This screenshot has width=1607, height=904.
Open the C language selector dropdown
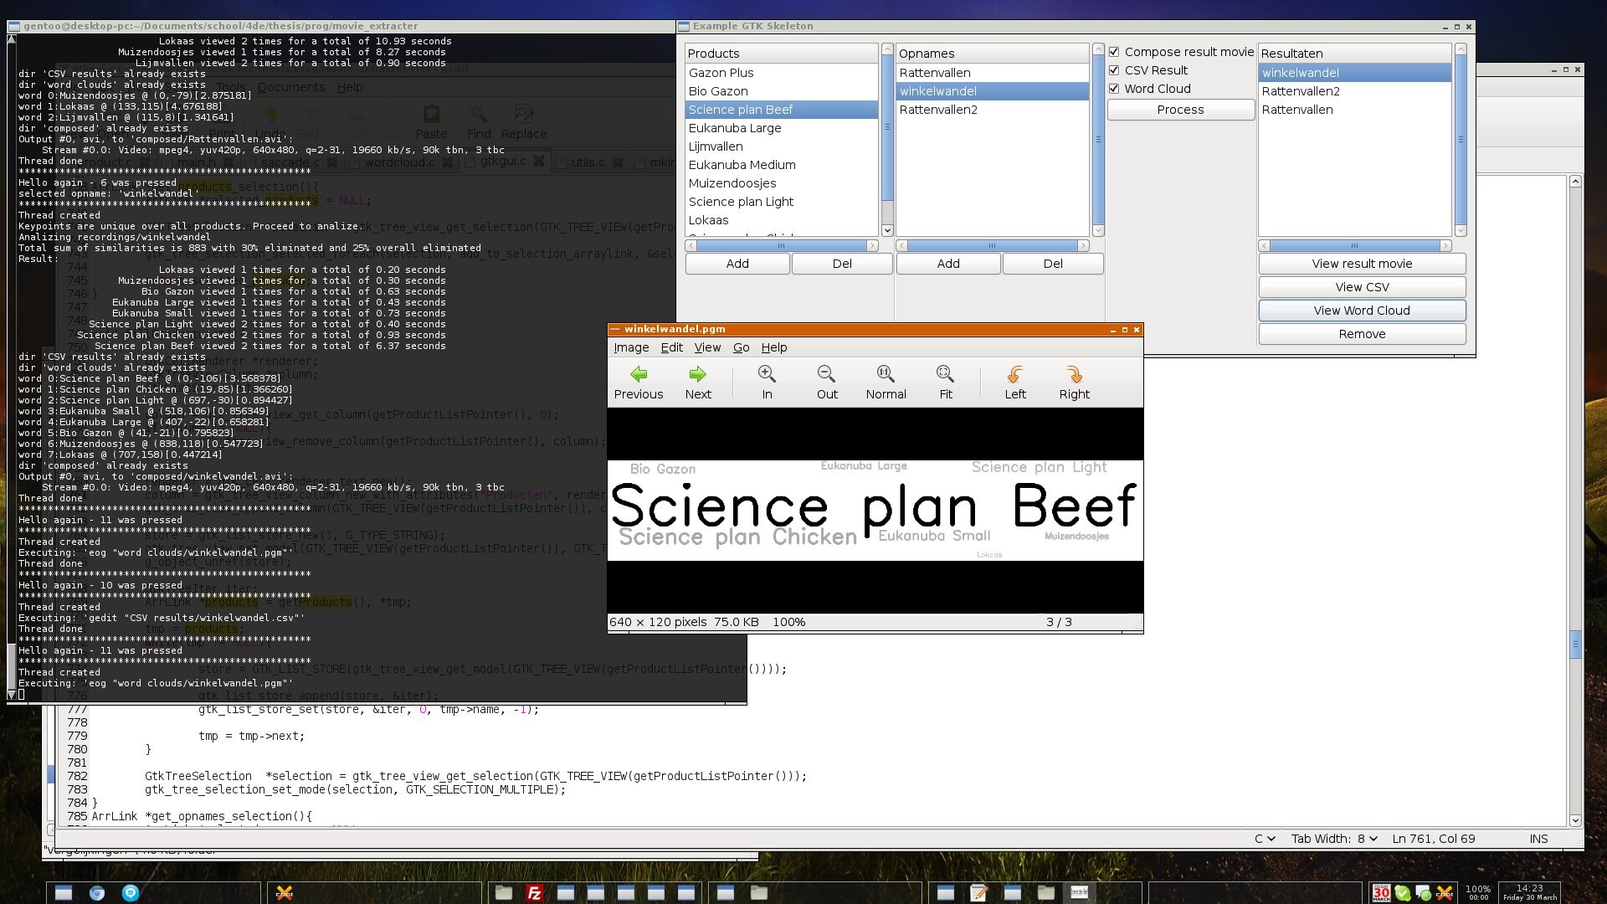click(x=1264, y=839)
